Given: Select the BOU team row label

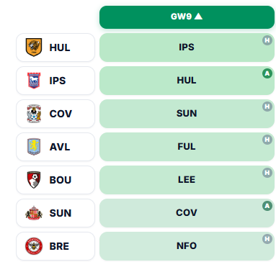Looking at the screenshot, I should pyautogui.click(x=55, y=180).
